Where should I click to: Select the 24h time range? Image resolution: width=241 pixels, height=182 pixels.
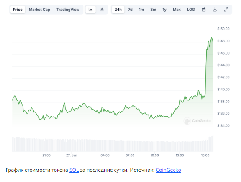(118, 10)
